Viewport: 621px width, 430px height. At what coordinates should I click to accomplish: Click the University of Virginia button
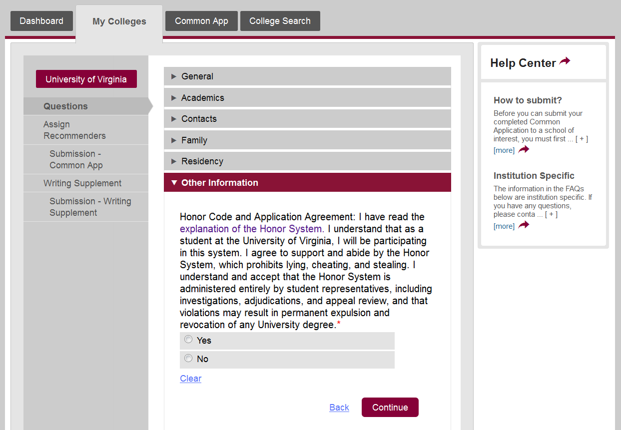click(x=86, y=79)
